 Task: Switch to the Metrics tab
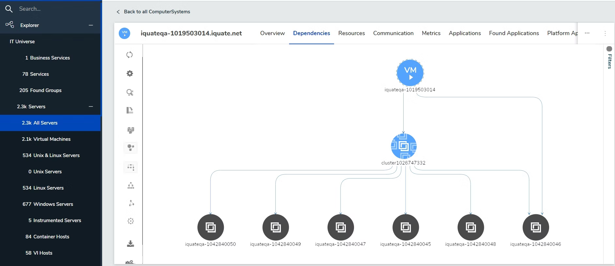click(431, 33)
